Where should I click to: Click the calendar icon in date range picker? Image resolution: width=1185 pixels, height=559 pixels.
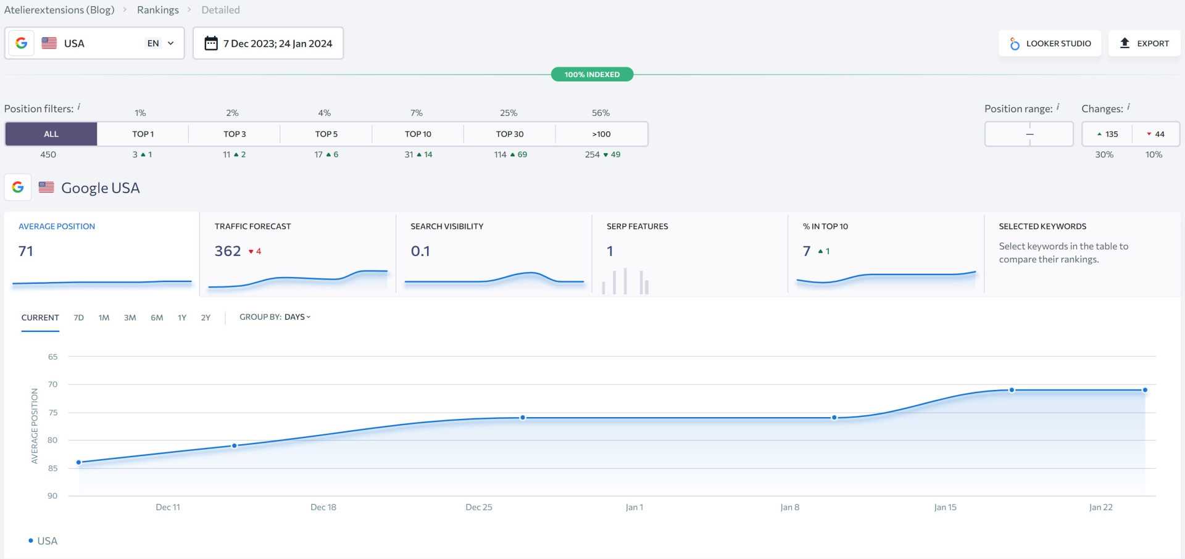(211, 43)
